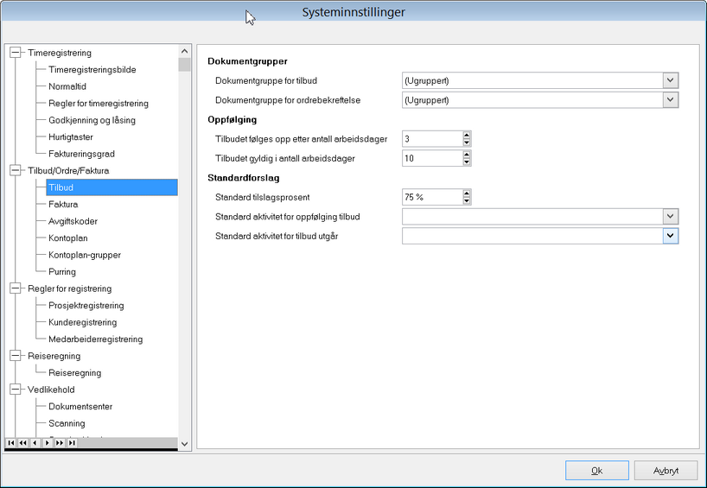
Task: Click the tree scrollbar down arrow
Action: tap(184, 444)
